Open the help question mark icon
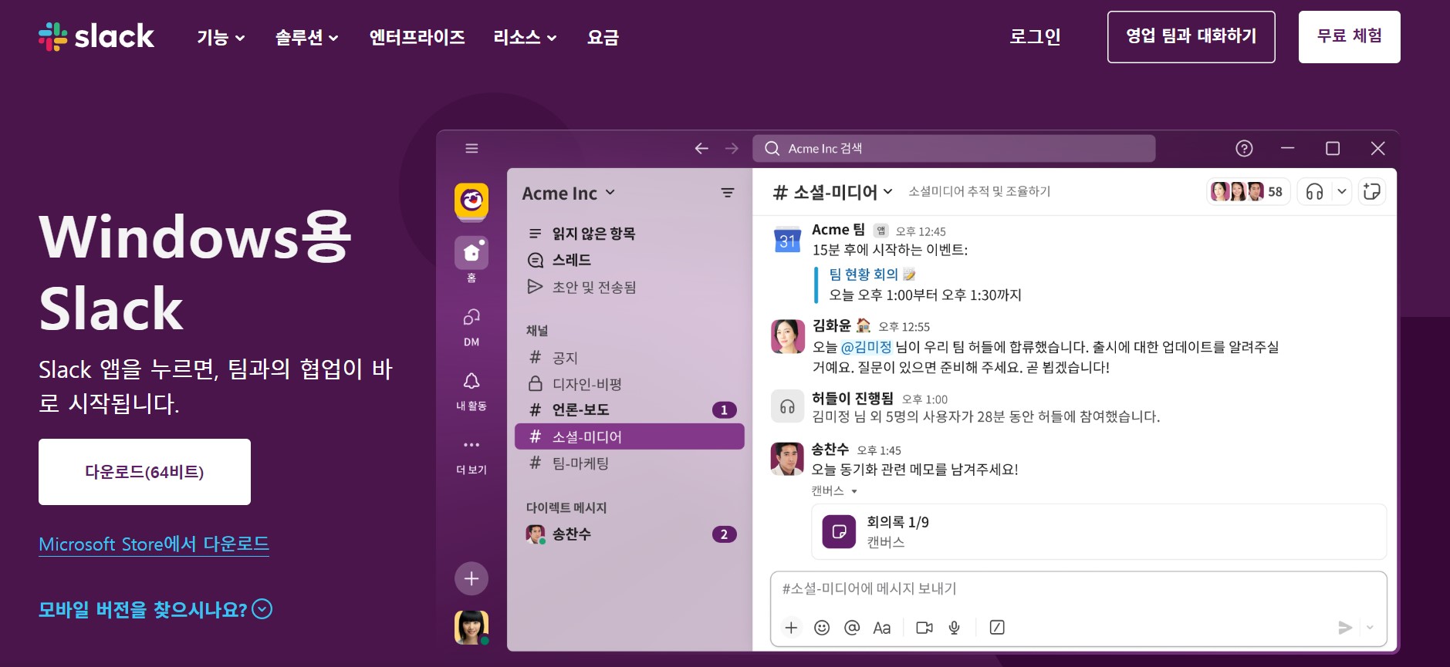1450x667 pixels. point(1244,148)
